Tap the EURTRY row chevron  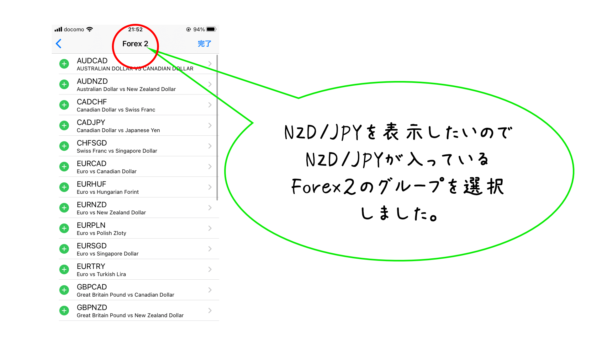click(210, 269)
